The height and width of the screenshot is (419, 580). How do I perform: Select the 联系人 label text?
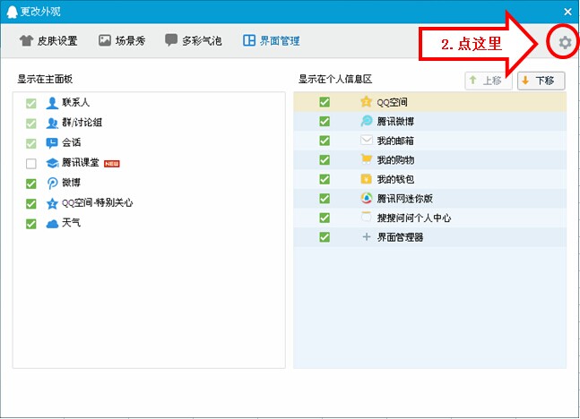point(75,102)
